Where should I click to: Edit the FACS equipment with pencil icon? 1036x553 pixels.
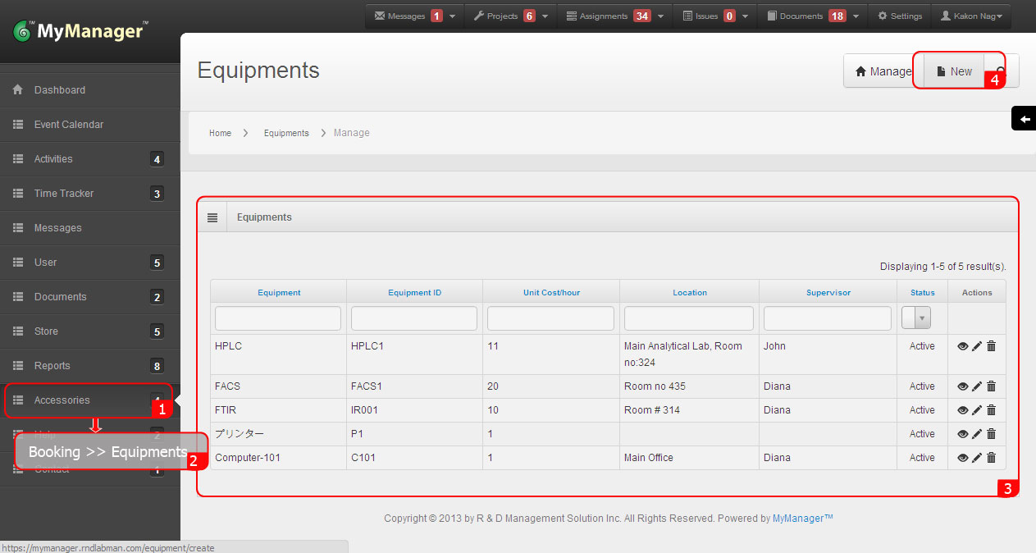pyautogui.click(x=976, y=386)
